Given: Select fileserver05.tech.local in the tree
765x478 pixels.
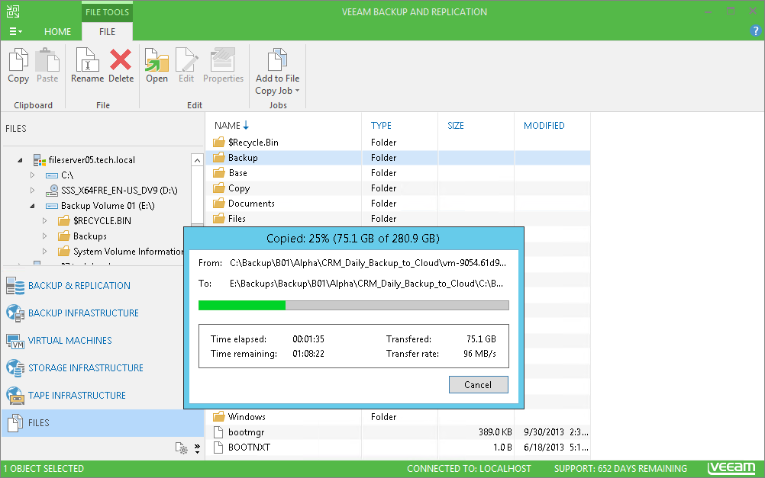Looking at the screenshot, I should pos(92,160).
